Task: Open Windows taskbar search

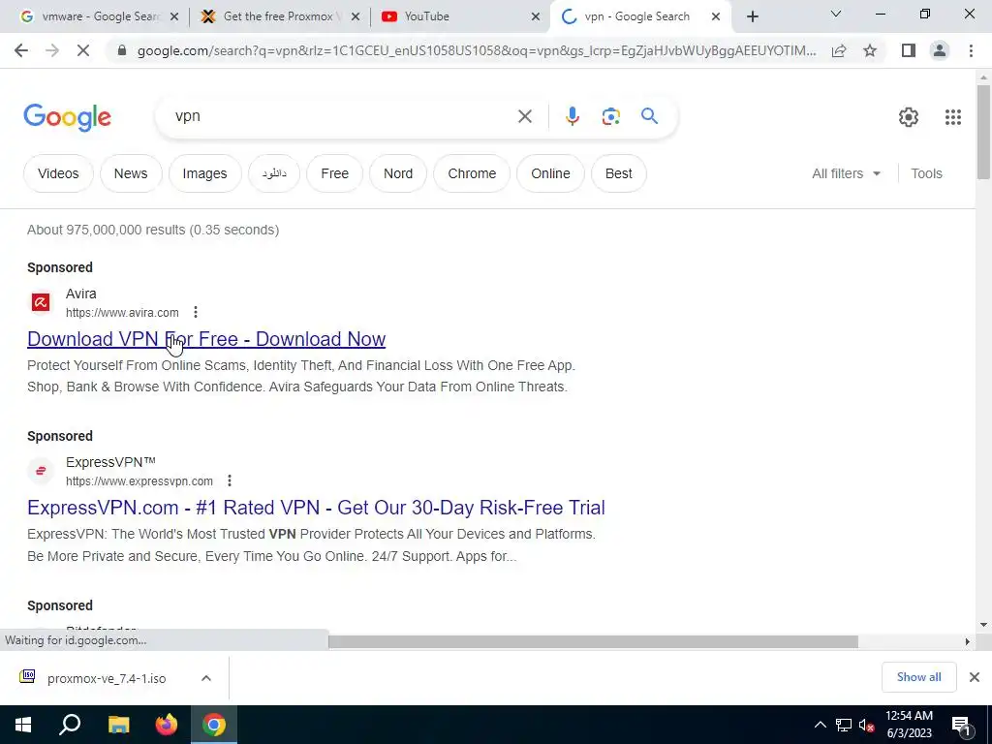Action: click(x=70, y=725)
